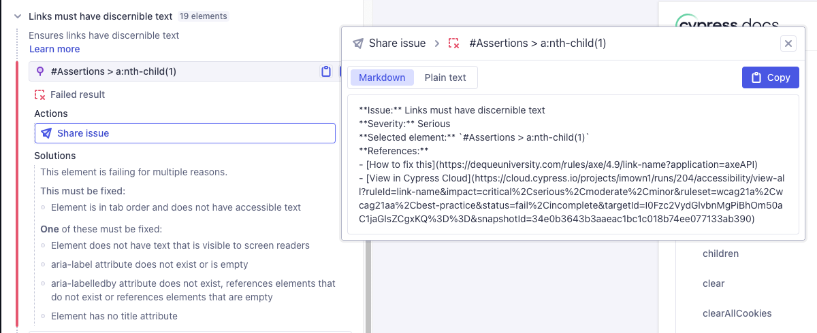Screen dimensions: 817x333
Task: Click the Failed result status icon
Action: pos(40,94)
